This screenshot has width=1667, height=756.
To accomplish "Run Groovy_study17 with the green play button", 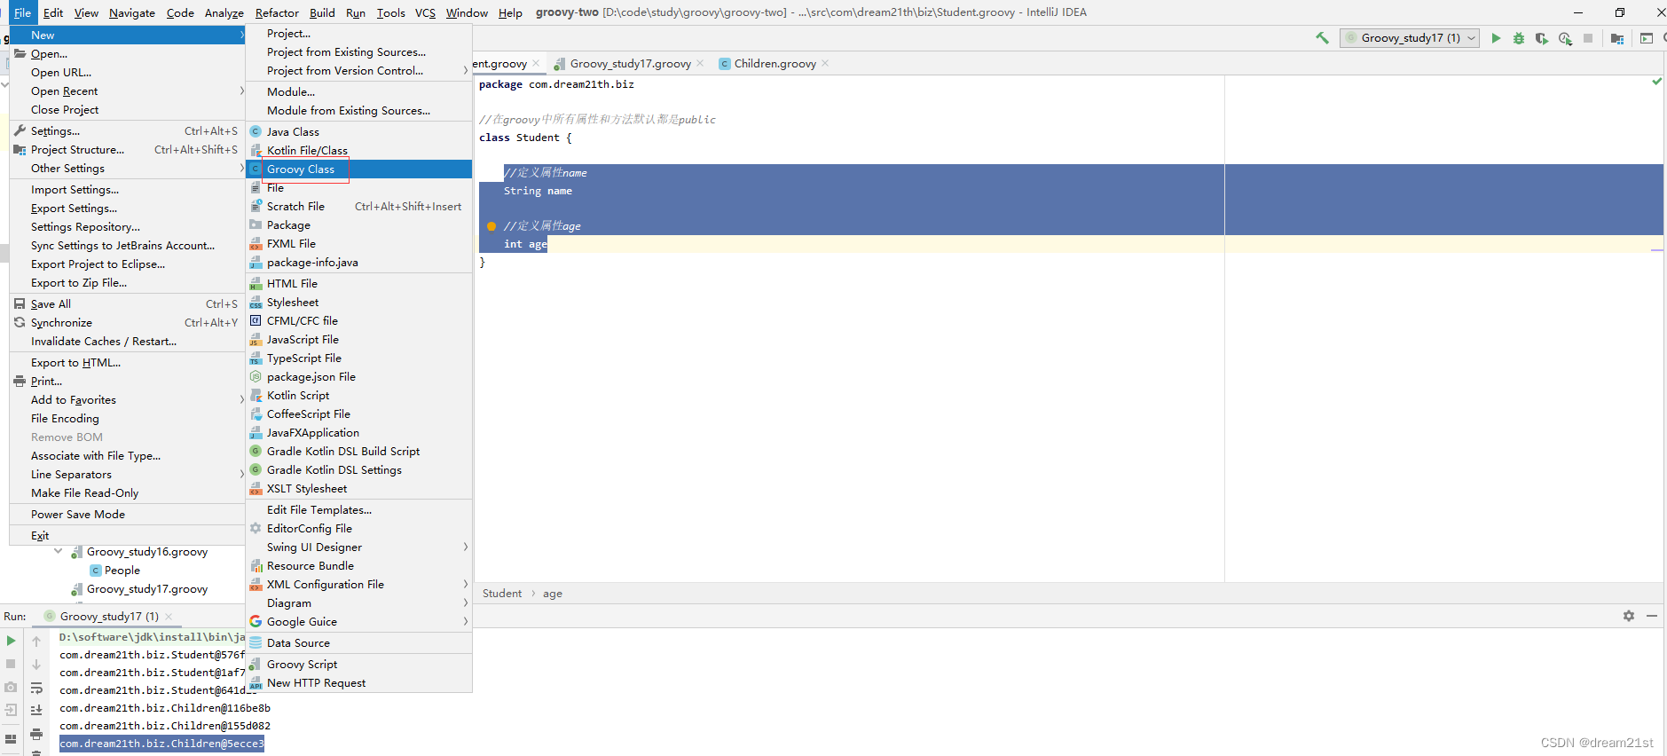I will pos(1496,38).
